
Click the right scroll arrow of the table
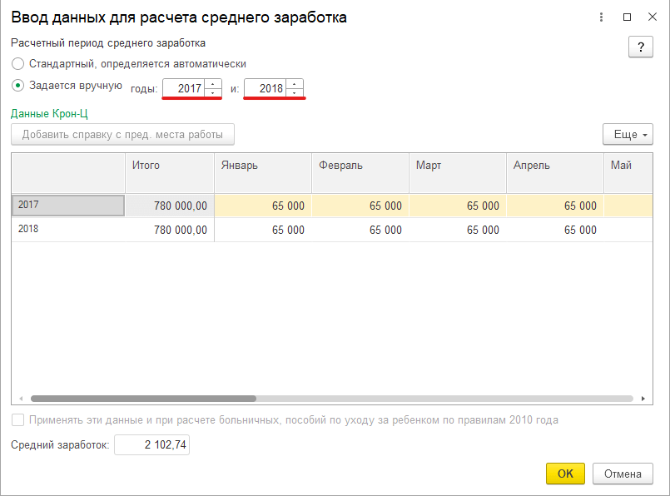(645, 397)
